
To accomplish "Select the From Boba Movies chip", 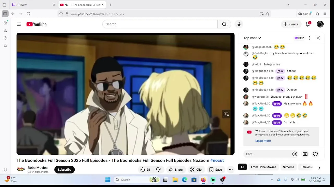I will point(264,167).
